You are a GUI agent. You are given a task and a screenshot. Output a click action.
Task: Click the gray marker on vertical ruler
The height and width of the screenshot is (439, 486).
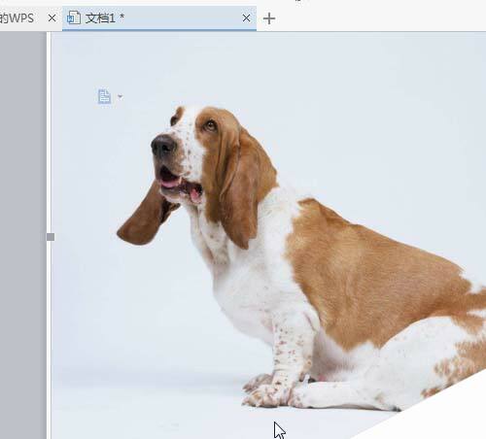[x=51, y=237]
